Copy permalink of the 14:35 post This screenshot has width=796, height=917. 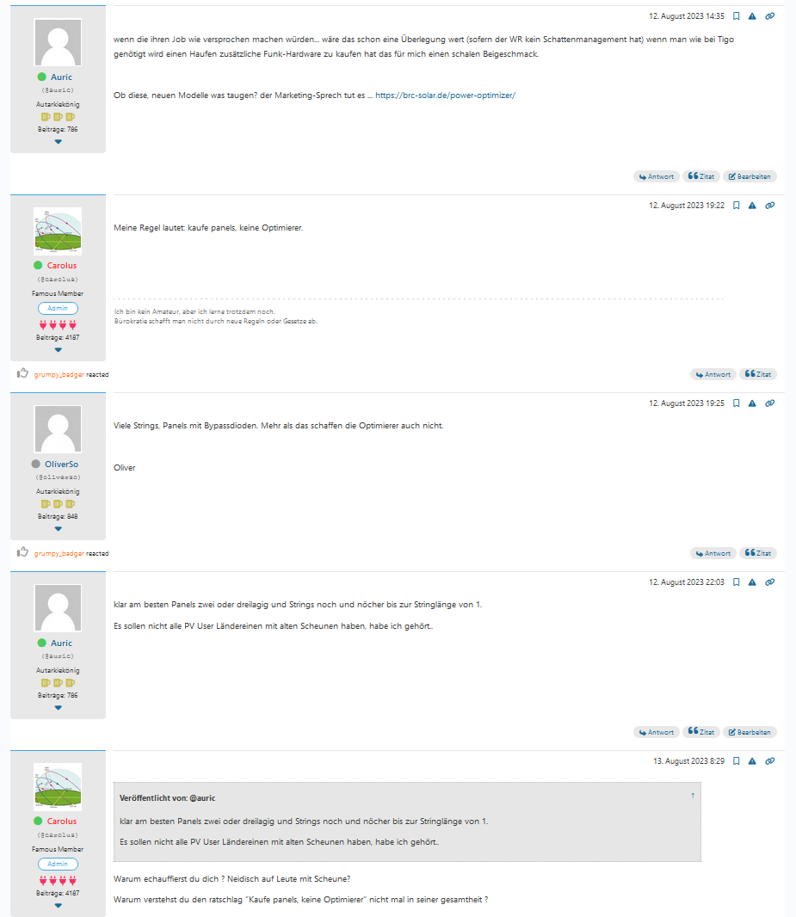click(770, 16)
